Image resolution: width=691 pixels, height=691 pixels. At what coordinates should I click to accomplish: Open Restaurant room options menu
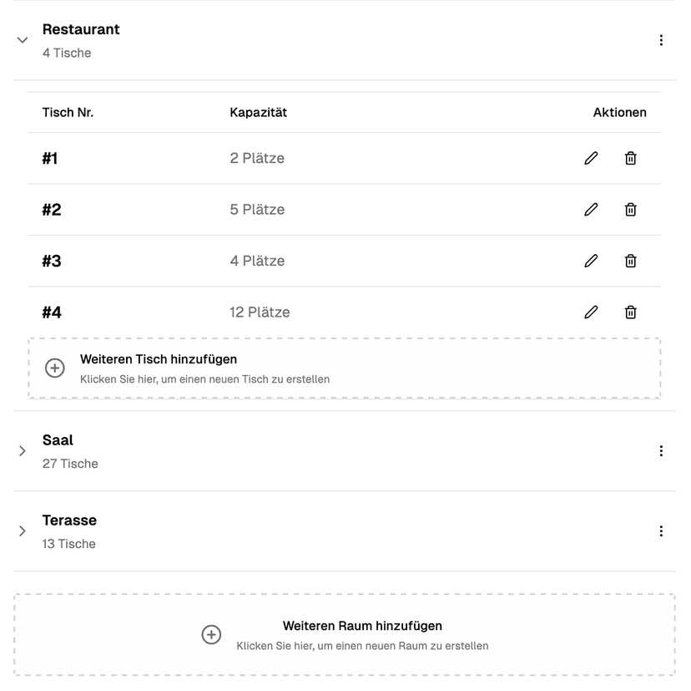click(661, 40)
